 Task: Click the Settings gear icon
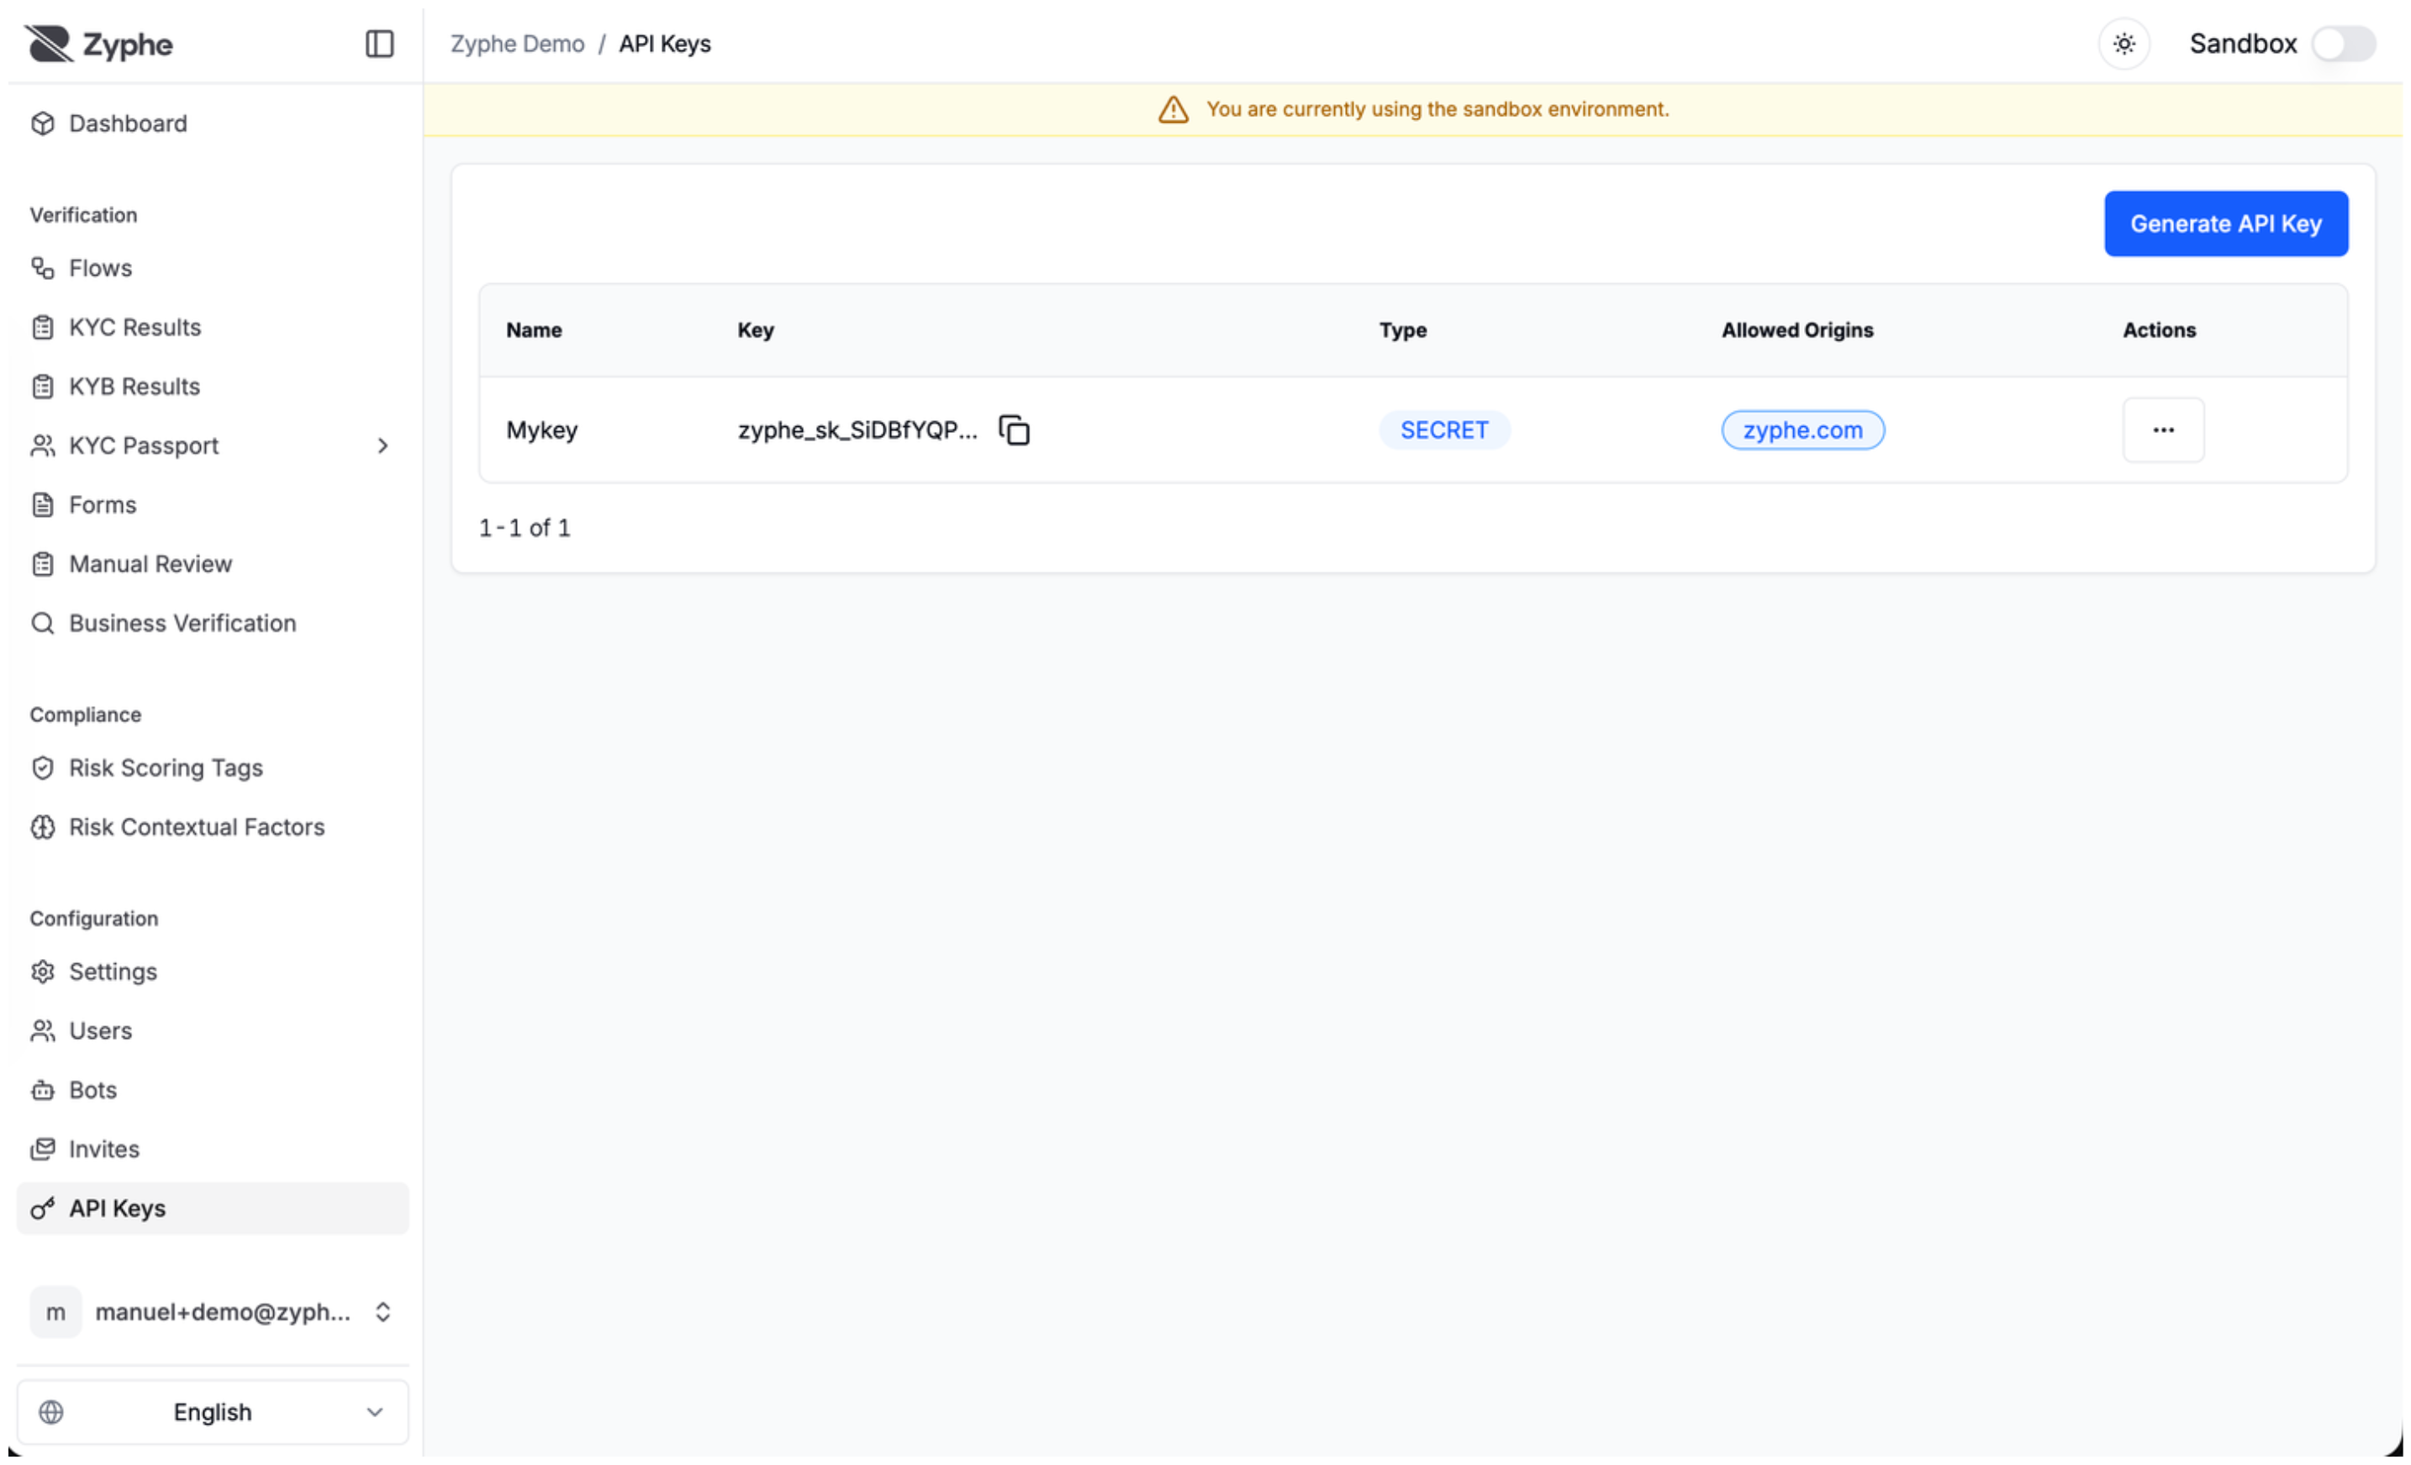[42, 972]
